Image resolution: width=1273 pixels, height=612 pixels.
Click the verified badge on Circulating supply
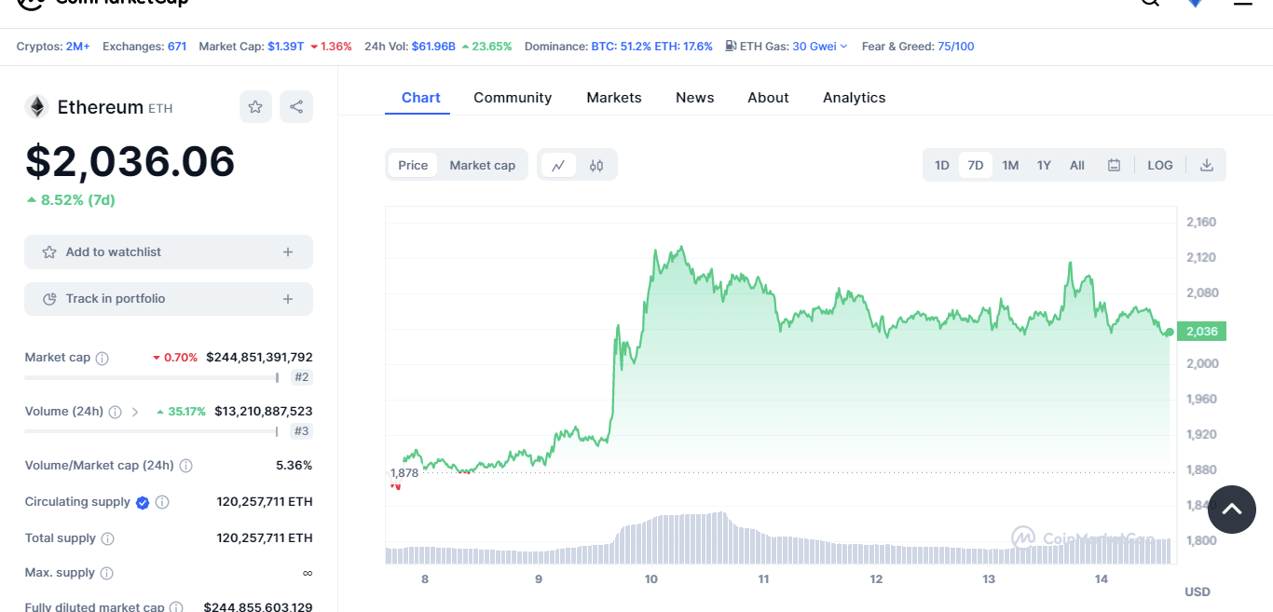point(143,502)
